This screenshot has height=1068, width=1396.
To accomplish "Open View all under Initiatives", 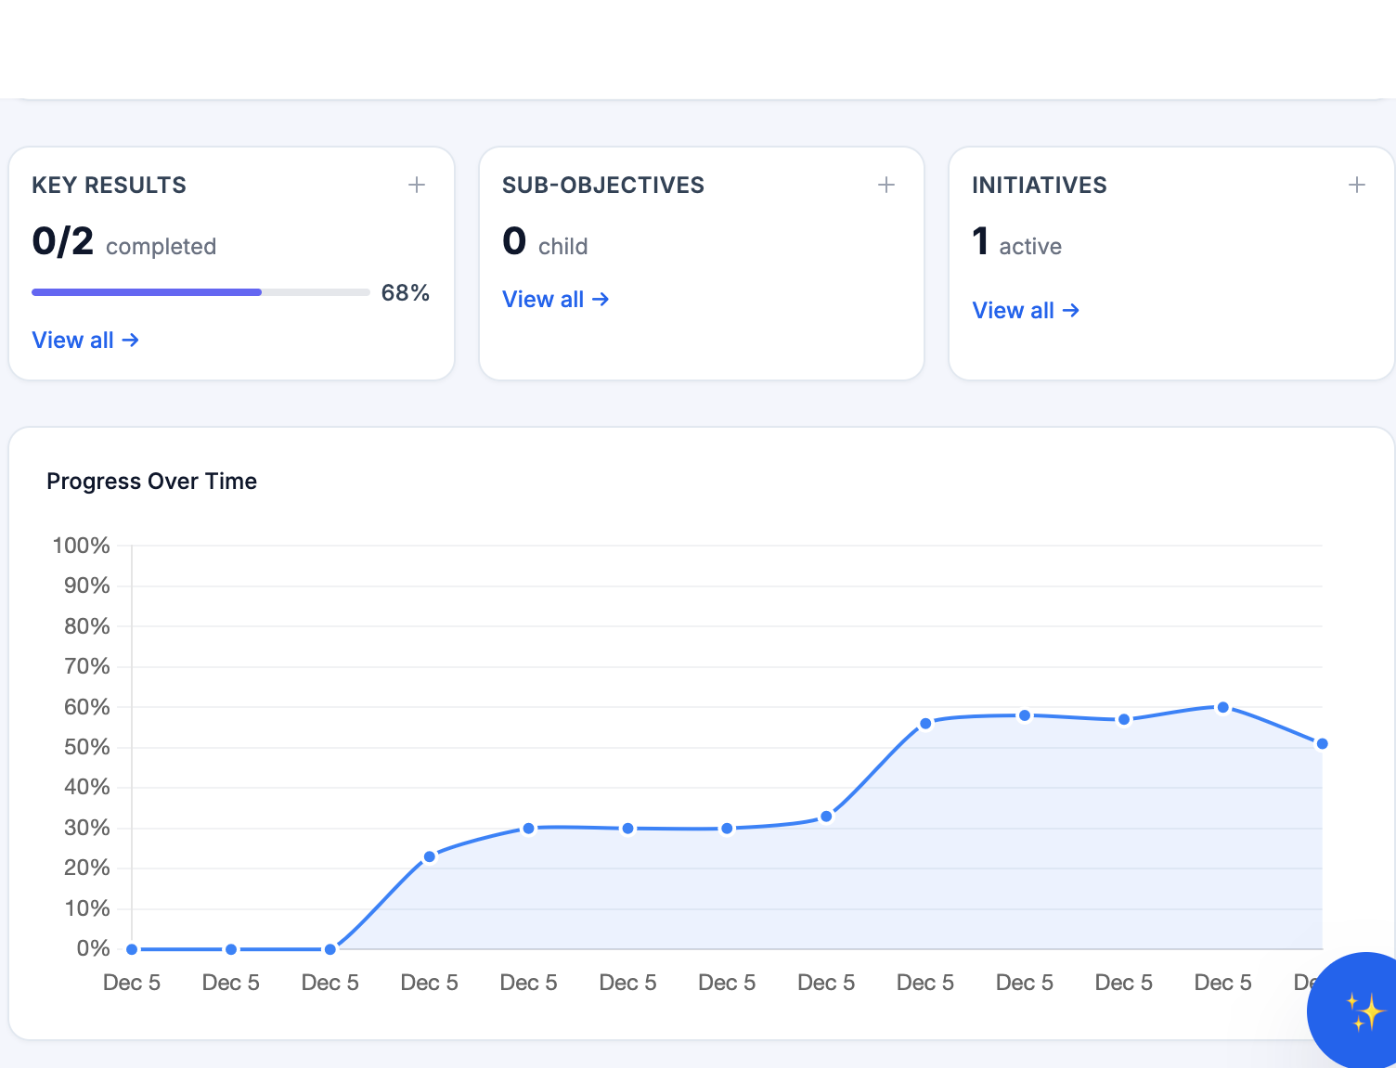I will (x=1014, y=310).
